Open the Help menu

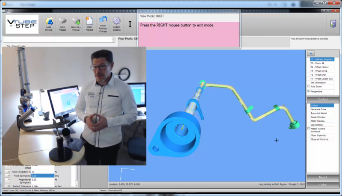tap(23, 46)
